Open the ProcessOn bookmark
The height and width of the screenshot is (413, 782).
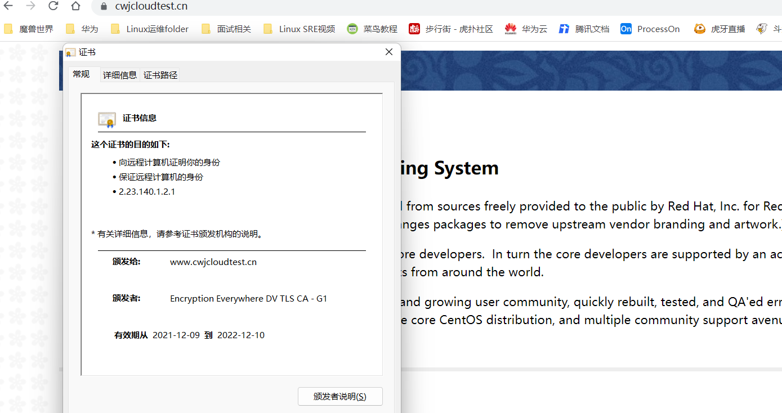point(650,29)
